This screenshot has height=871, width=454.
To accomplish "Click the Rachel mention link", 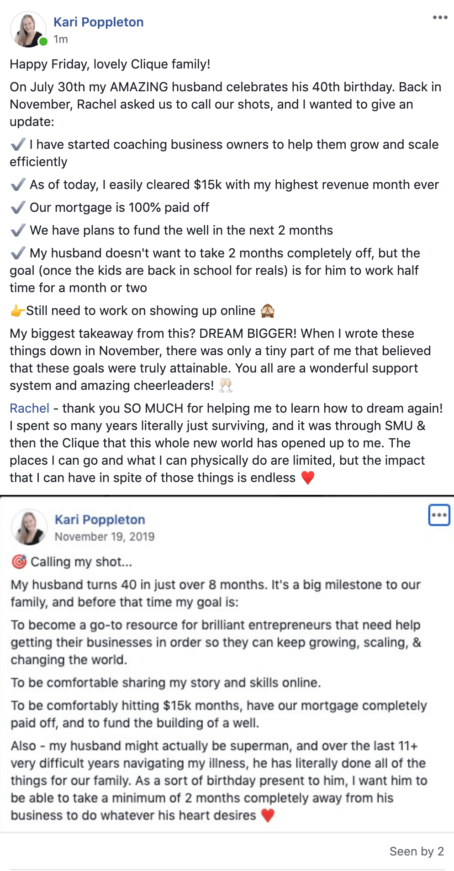I will (29, 408).
